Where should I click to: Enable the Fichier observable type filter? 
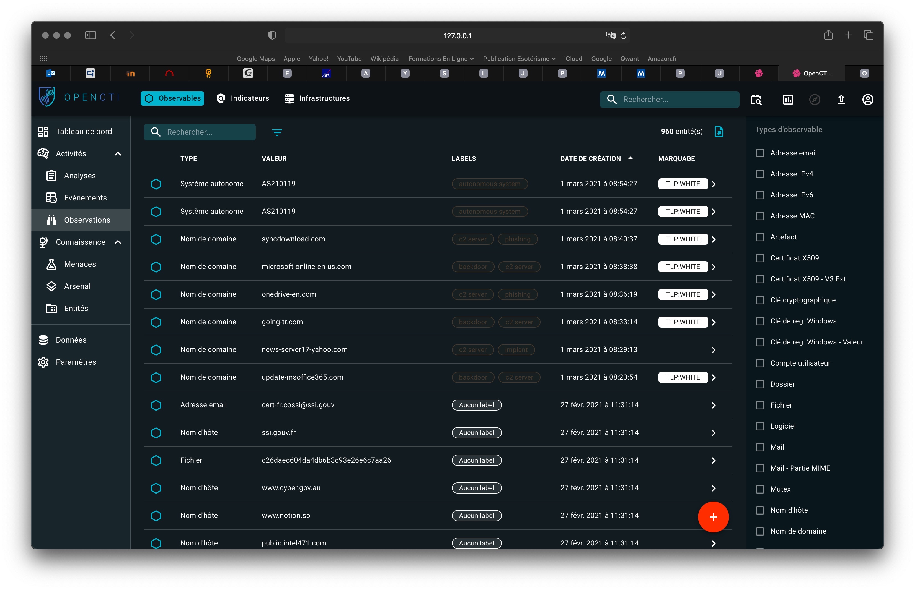(760, 405)
